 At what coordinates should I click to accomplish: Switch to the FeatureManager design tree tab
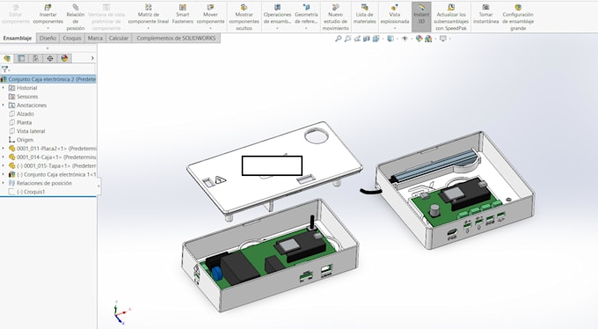7,58
